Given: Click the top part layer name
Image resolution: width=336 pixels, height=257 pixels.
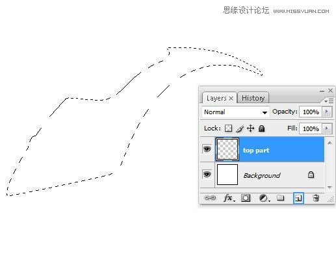Looking at the screenshot, I should coord(256,150).
